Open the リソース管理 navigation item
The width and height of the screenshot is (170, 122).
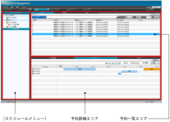coord(25,9)
